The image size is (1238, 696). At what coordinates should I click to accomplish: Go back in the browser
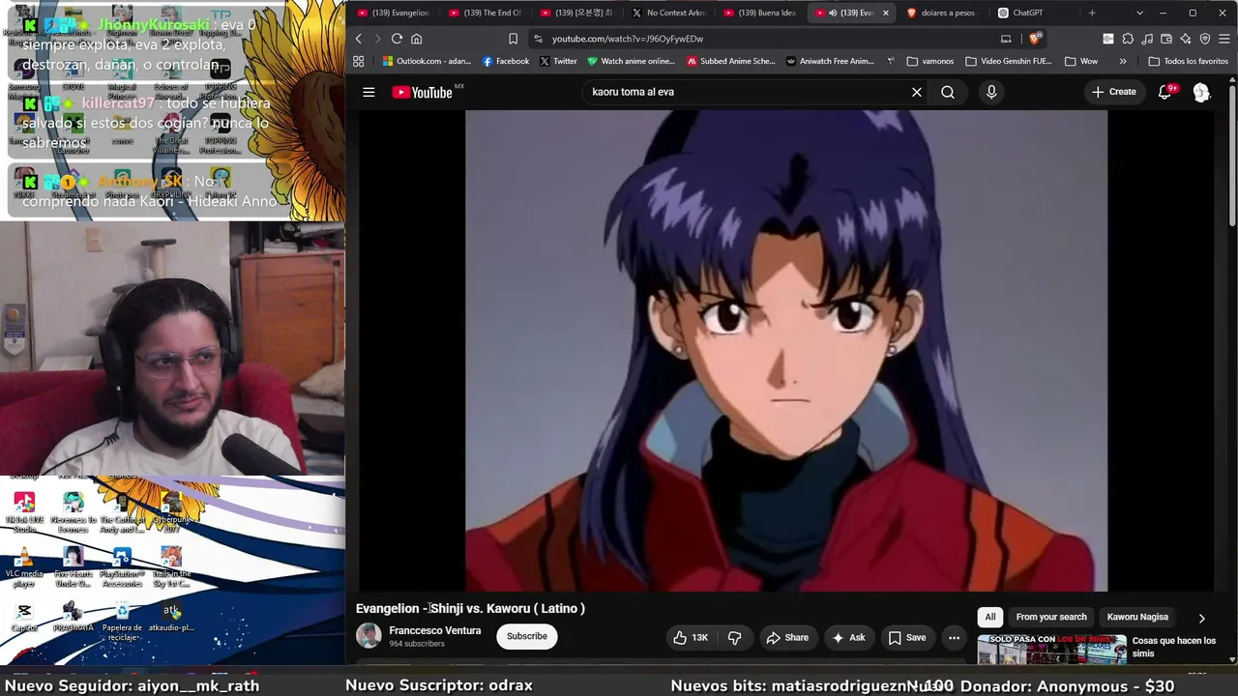[359, 39]
